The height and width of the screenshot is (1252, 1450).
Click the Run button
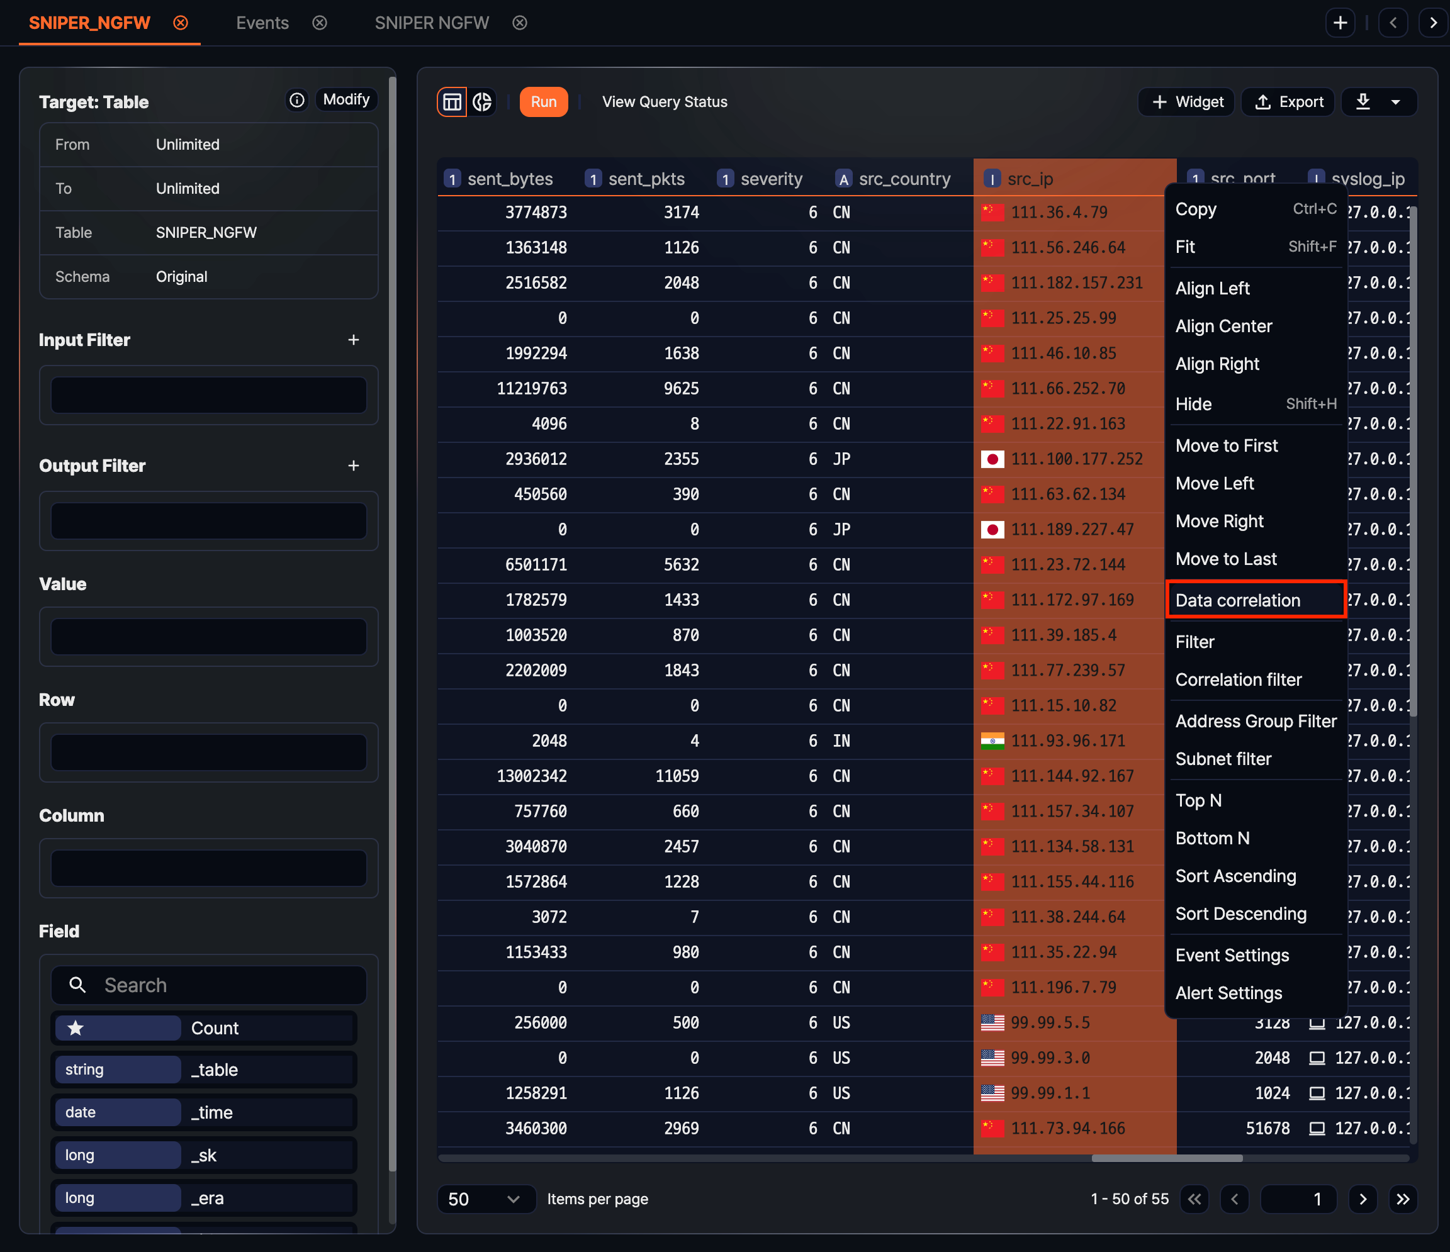(544, 101)
